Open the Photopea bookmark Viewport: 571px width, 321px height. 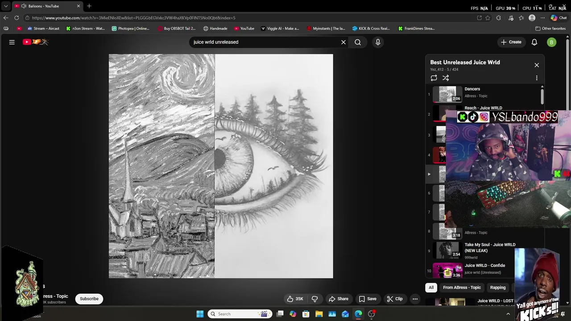[x=130, y=29]
